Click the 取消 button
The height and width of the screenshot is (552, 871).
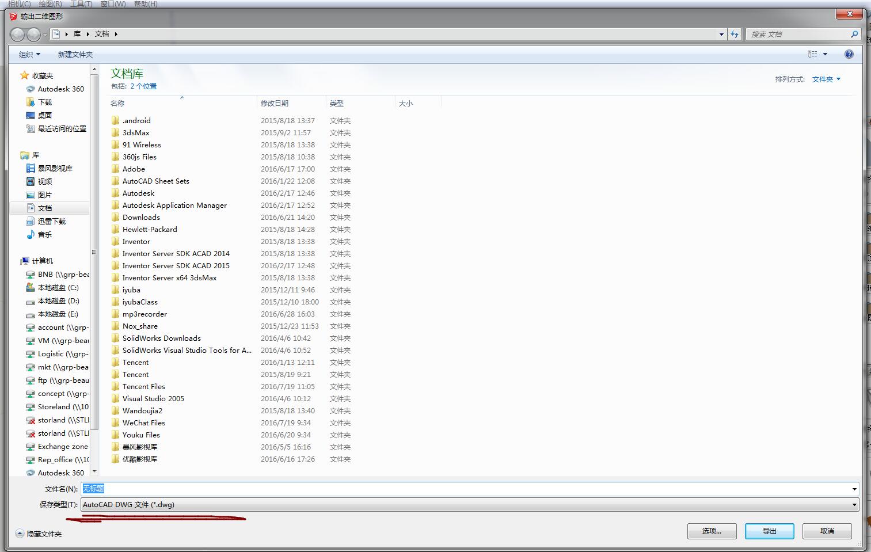point(827,531)
